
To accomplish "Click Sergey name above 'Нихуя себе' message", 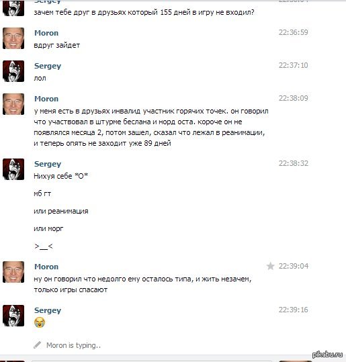I will click(x=48, y=164).
